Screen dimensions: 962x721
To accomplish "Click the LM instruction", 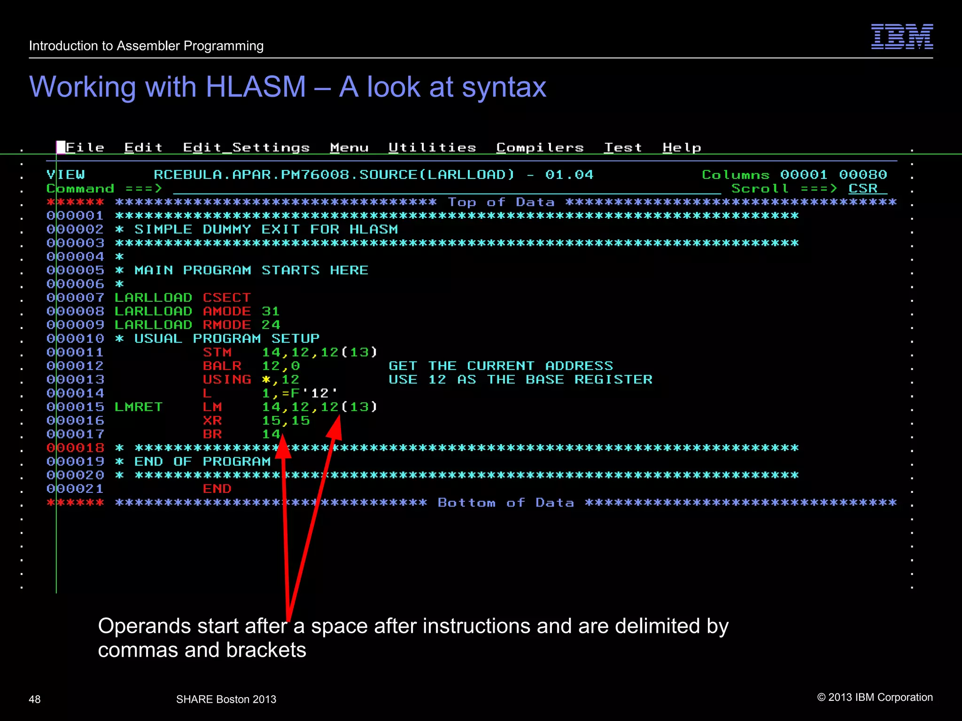I will point(212,407).
